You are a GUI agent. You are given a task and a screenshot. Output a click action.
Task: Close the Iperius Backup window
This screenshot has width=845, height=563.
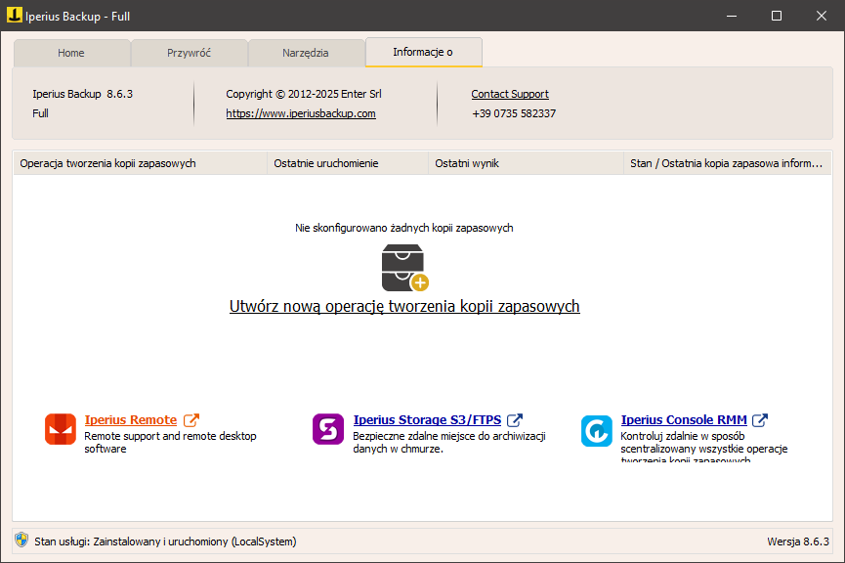click(x=822, y=16)
